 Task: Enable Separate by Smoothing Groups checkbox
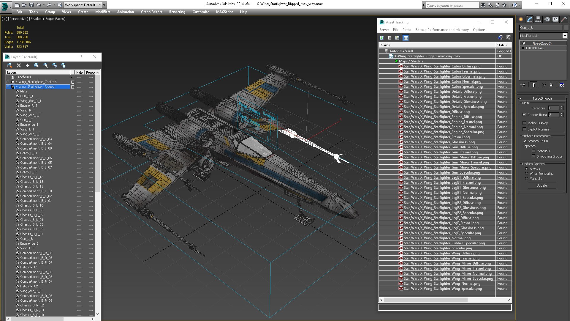click(533, 156)
